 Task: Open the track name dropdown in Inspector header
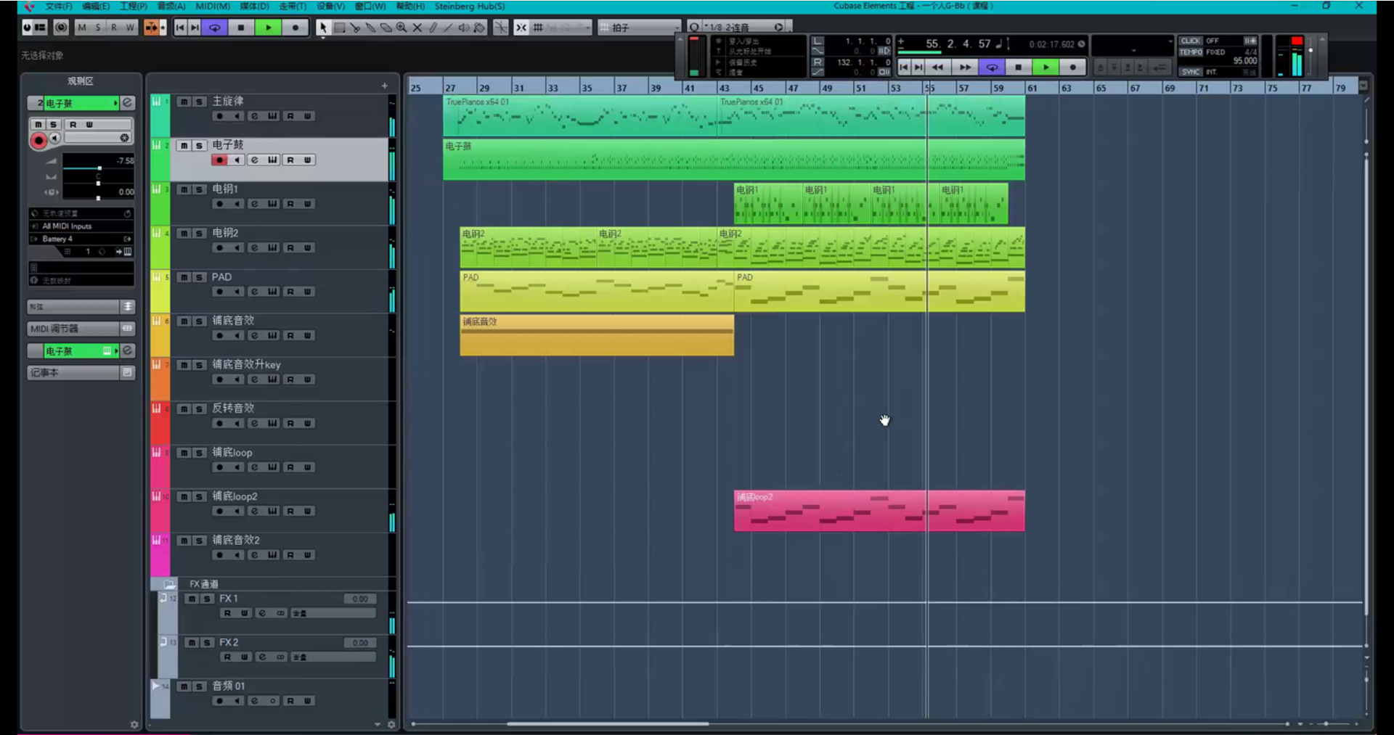pyautogui.click(x=115, y=103)
